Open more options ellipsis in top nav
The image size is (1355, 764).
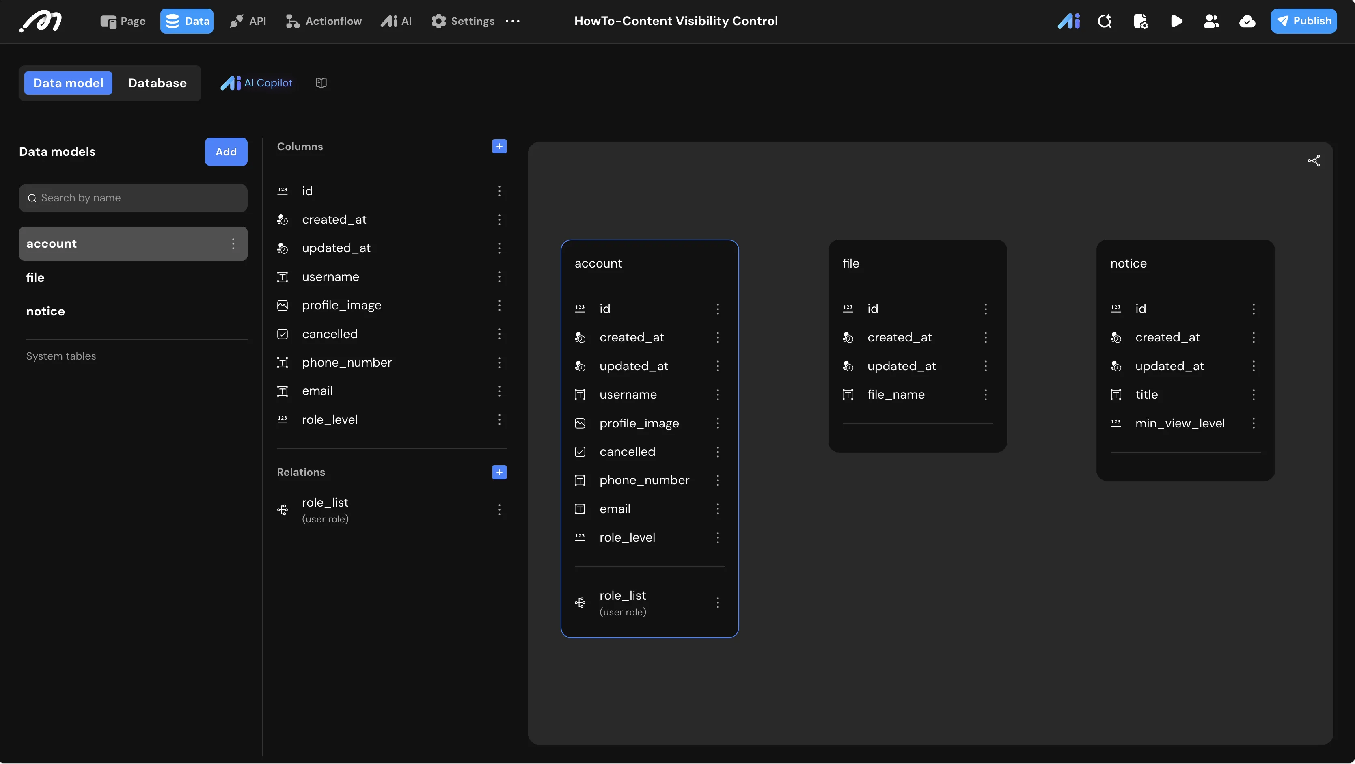(512, 21)
